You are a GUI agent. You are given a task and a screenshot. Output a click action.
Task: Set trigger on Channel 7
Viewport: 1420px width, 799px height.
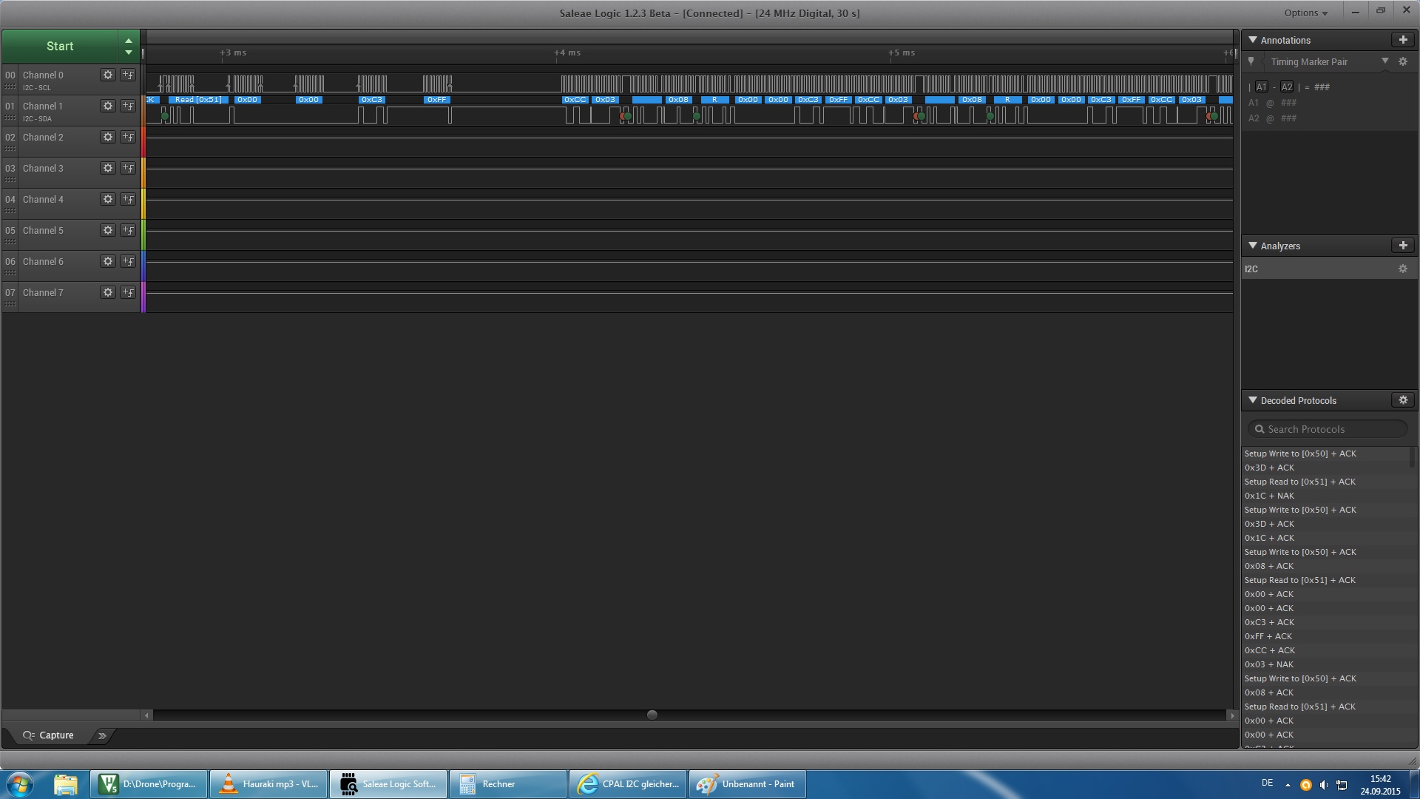click(x=128, y=292)
